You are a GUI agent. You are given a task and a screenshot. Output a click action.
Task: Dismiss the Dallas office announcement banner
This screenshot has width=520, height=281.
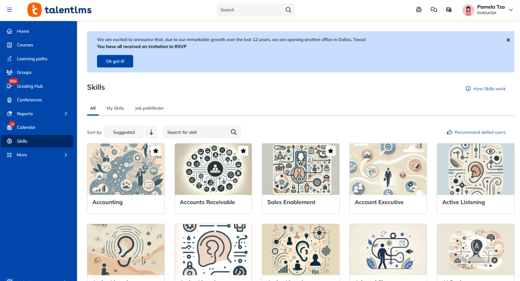coord(508,40)
